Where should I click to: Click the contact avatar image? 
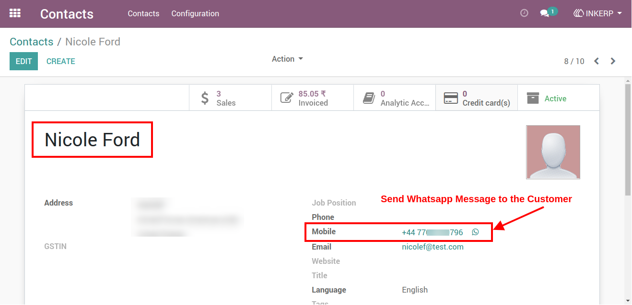[553, 152]
